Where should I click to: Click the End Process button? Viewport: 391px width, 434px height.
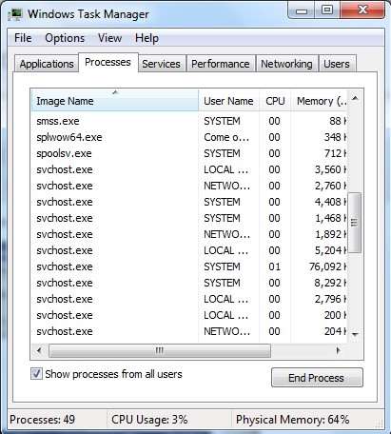pos(317,378)
